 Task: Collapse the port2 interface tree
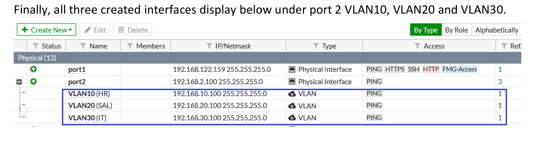[x=19, y=82]
